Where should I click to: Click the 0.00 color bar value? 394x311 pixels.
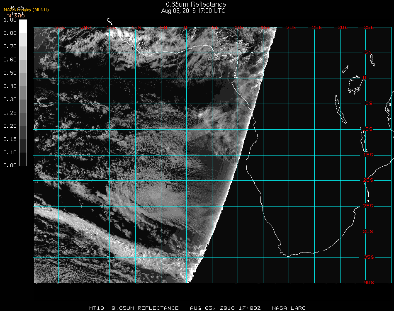(10, 165)
